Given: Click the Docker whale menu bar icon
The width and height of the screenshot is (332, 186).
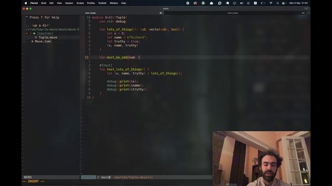Looking at the screenshot, I should click(x=227, y=3).
